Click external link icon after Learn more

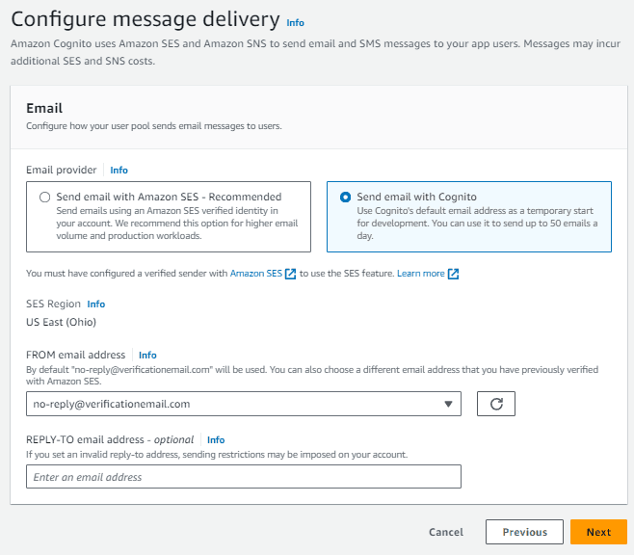(453, 274)
